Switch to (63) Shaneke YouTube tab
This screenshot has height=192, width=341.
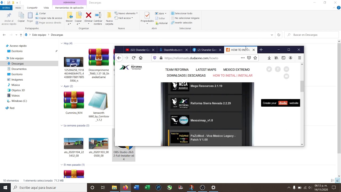click(x=140, y=50)
